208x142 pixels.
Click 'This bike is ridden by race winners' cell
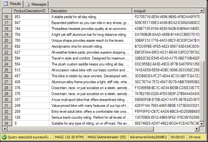coord(90,76)
